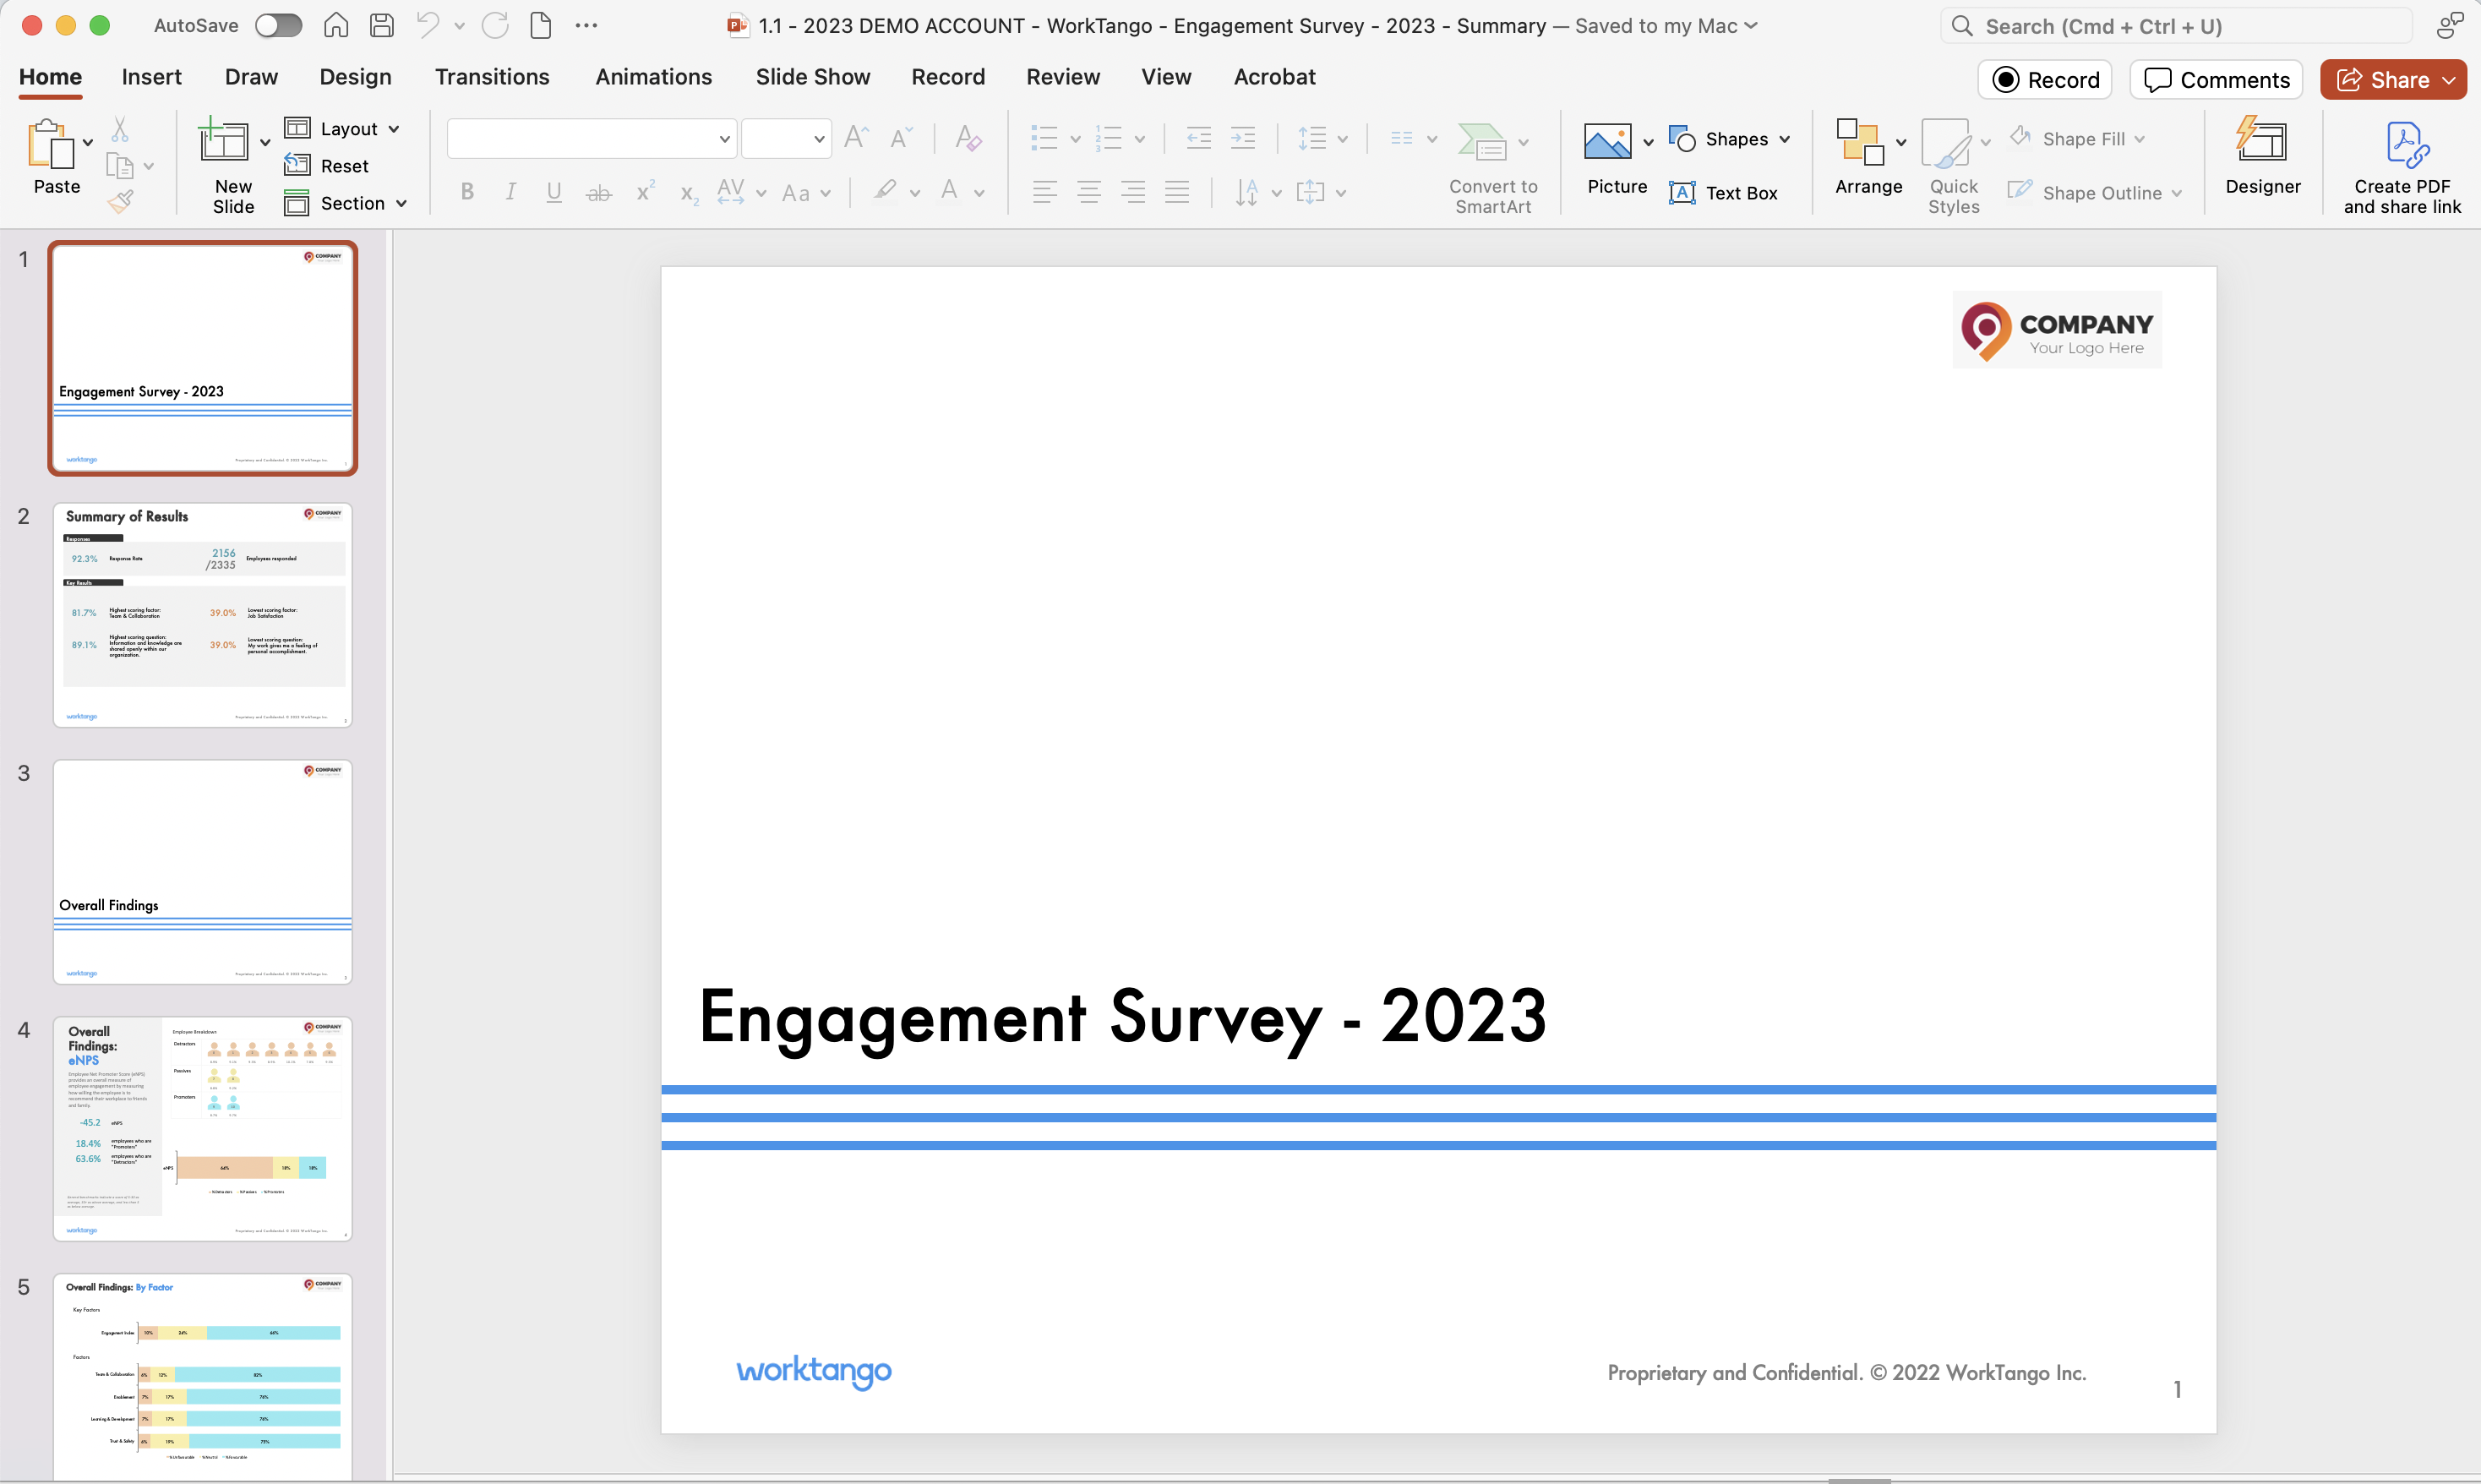Screen dimensions: 2481x1484
Task: Toggle the AutoSave switch
Action: click(x=278, y=26)
